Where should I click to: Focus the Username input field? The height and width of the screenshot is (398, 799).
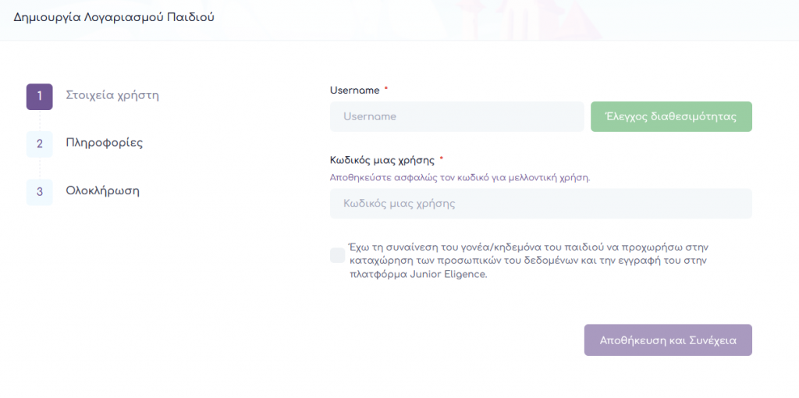[456, 116]
